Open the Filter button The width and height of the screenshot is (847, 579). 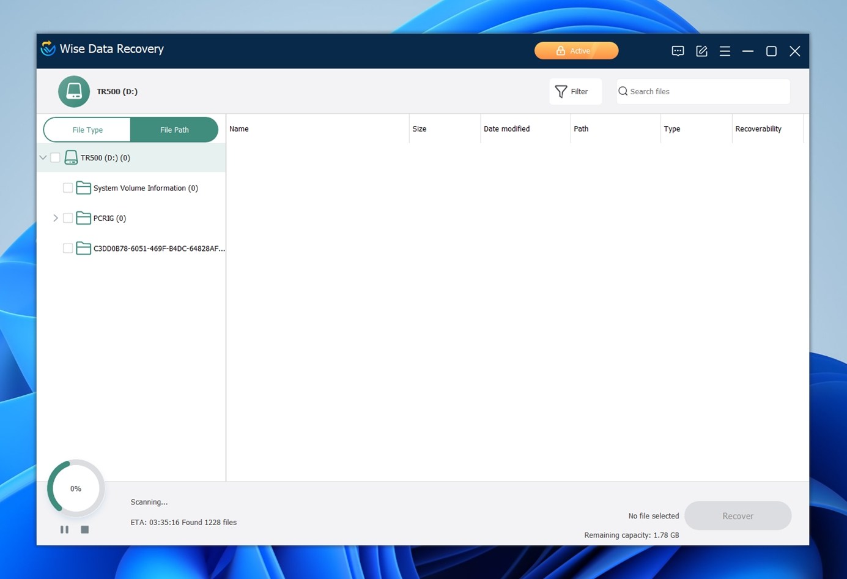coord(575,92)
